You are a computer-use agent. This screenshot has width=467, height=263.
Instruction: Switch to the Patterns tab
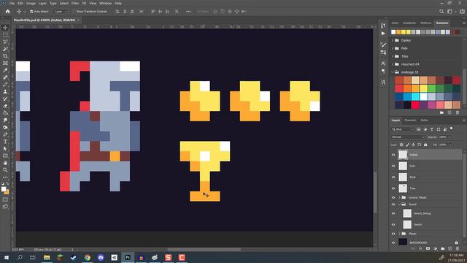tap(426, 23)
